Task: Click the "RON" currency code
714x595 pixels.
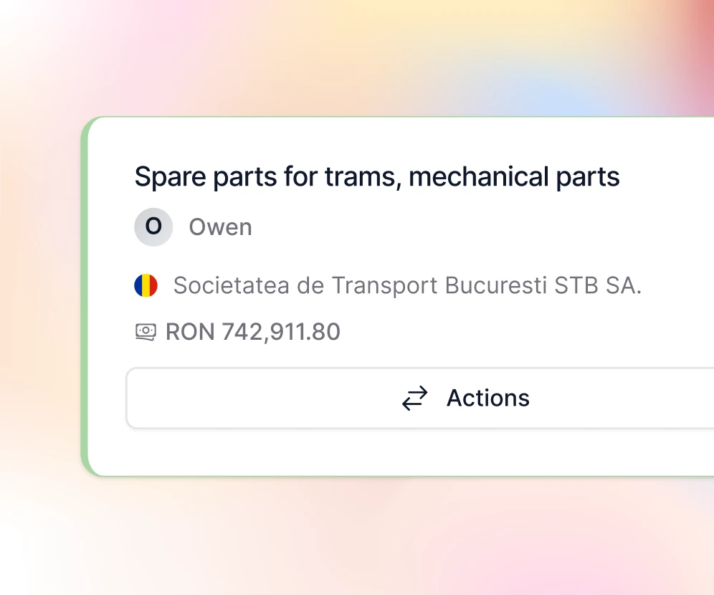Action: (x=189, y=332)
